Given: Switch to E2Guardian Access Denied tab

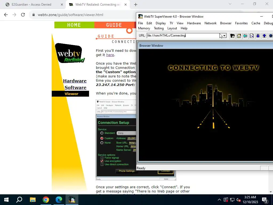Looking at the screenshot, I should coord(31,5).
